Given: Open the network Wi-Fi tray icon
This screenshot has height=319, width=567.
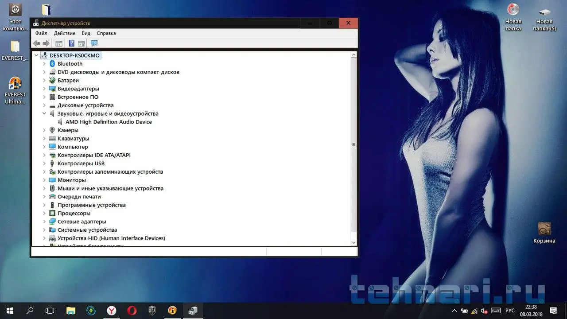Looking at the screenshot, I should (x=474, y=311).
